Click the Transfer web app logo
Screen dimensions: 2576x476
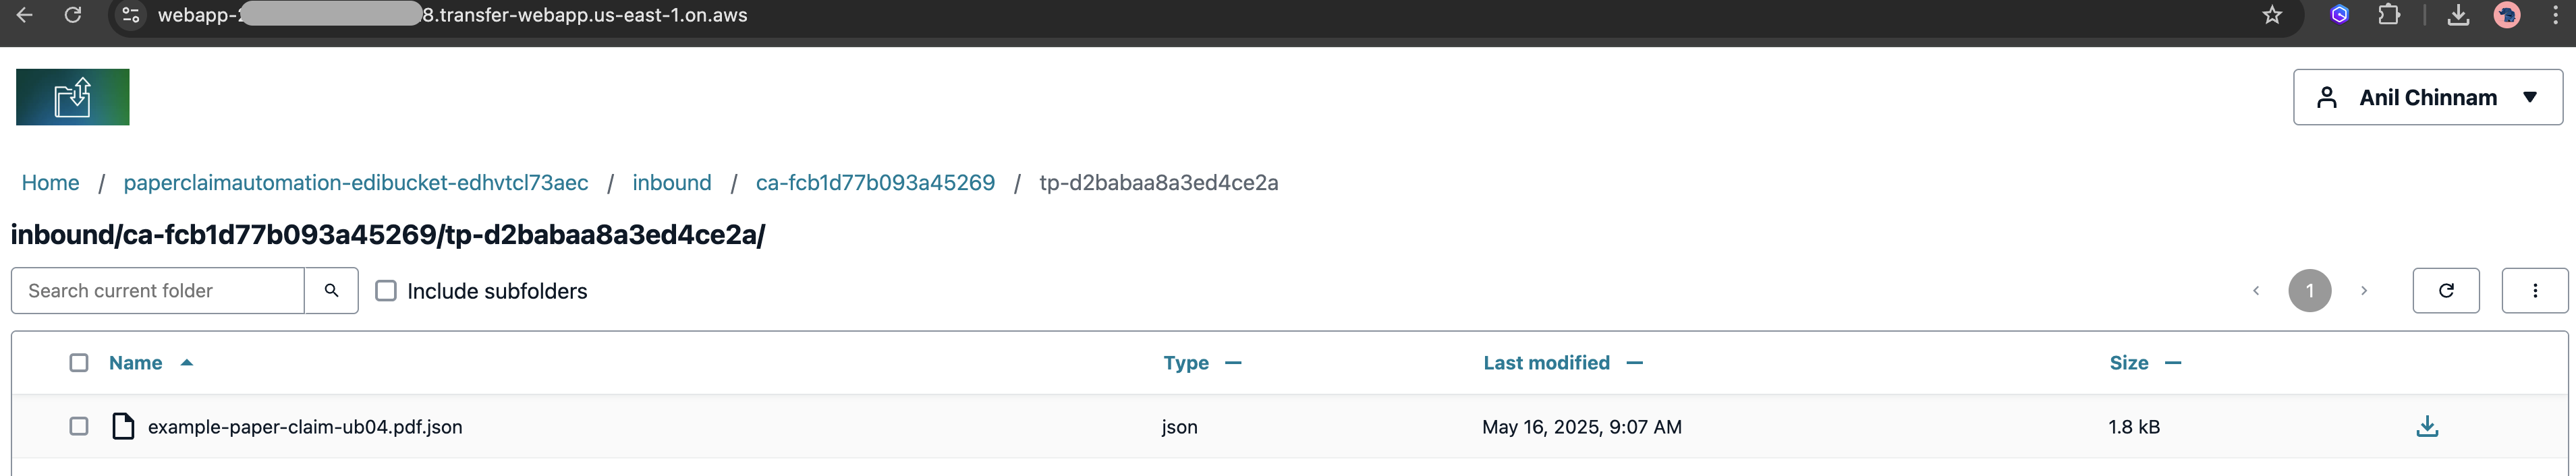(x=73, y=96)
